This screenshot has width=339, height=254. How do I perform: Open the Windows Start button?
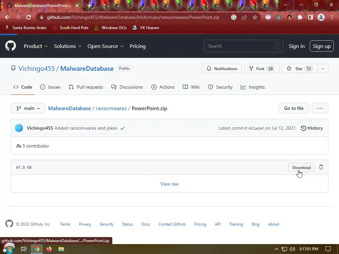click(x=9, y=249)
